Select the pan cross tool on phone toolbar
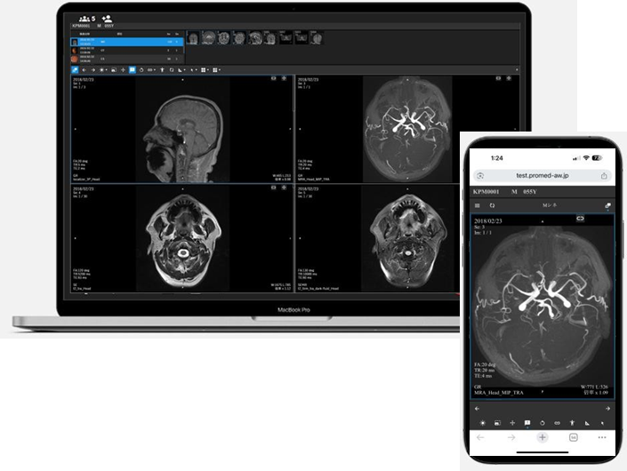Image resolution: width=627 pixels, height=471 pixels. click(x=512, y=423)
